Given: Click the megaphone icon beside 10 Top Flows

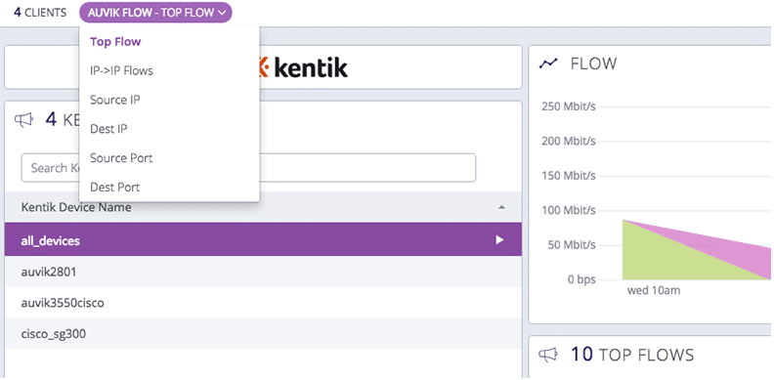Looking at the screenshot, I should point(548,355).
